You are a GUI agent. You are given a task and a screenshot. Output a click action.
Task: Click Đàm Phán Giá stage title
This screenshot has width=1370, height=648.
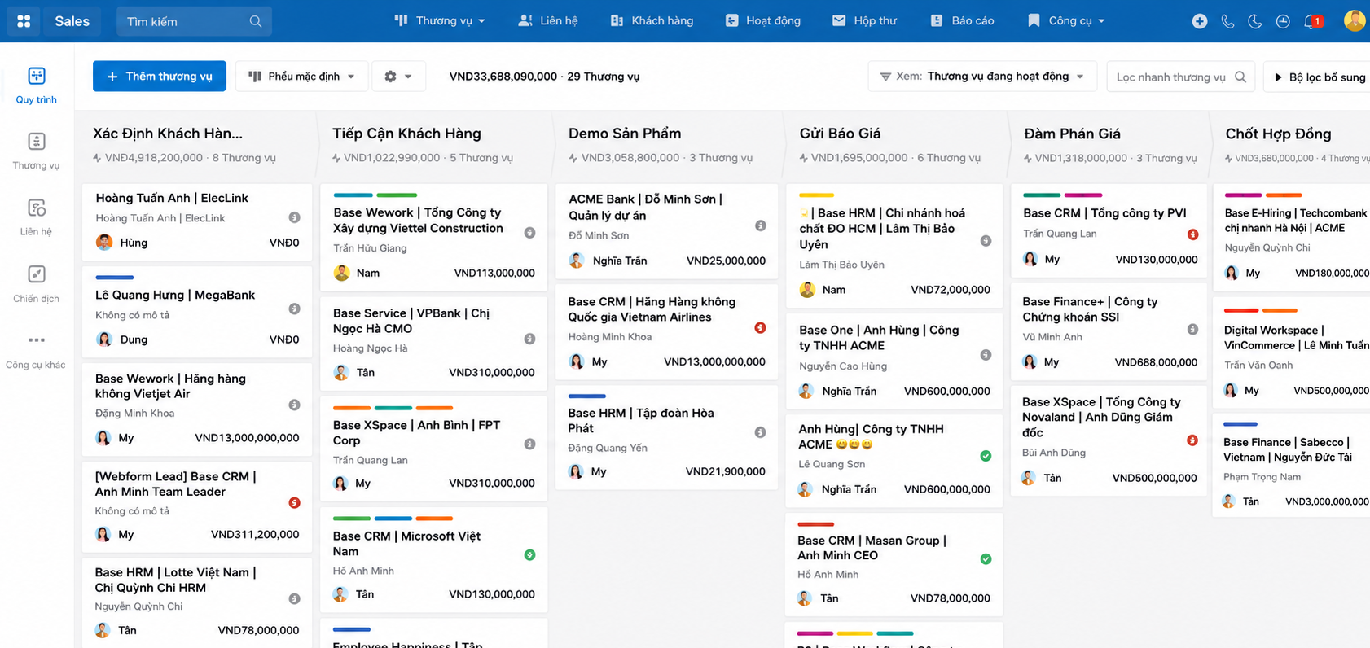(x=1072, y=134)
